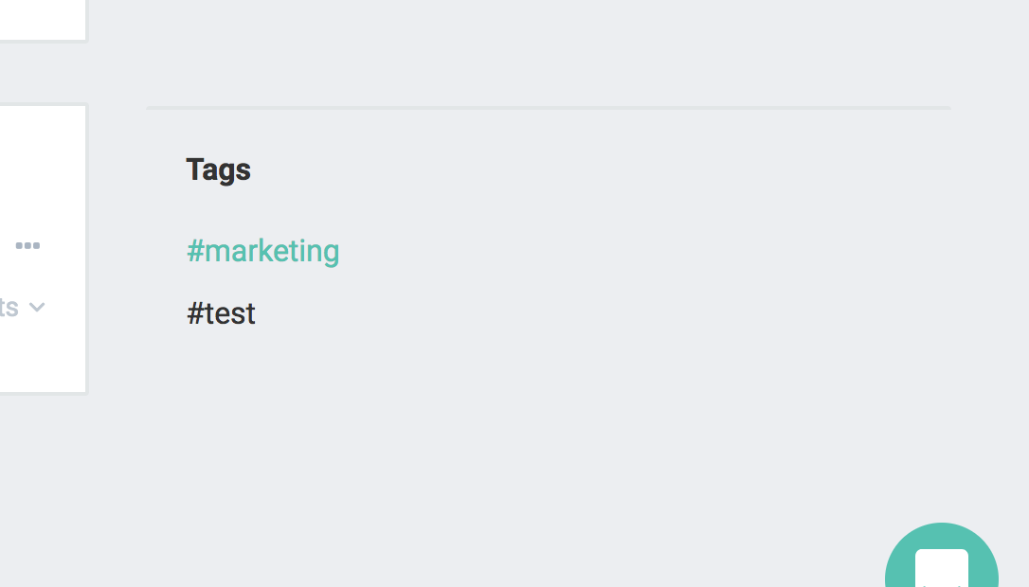Click the word 'marketing' in teal tag
This screenshot has height=587, width=1029.
point(272,251)
